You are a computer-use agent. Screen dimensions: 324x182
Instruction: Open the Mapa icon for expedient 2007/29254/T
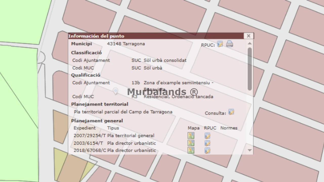click(191, 136)
